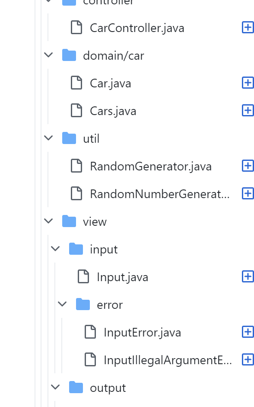Click the plus icon next to Cars.java
254x407 pixels.
pyautogui.click(x=248, y=111)
